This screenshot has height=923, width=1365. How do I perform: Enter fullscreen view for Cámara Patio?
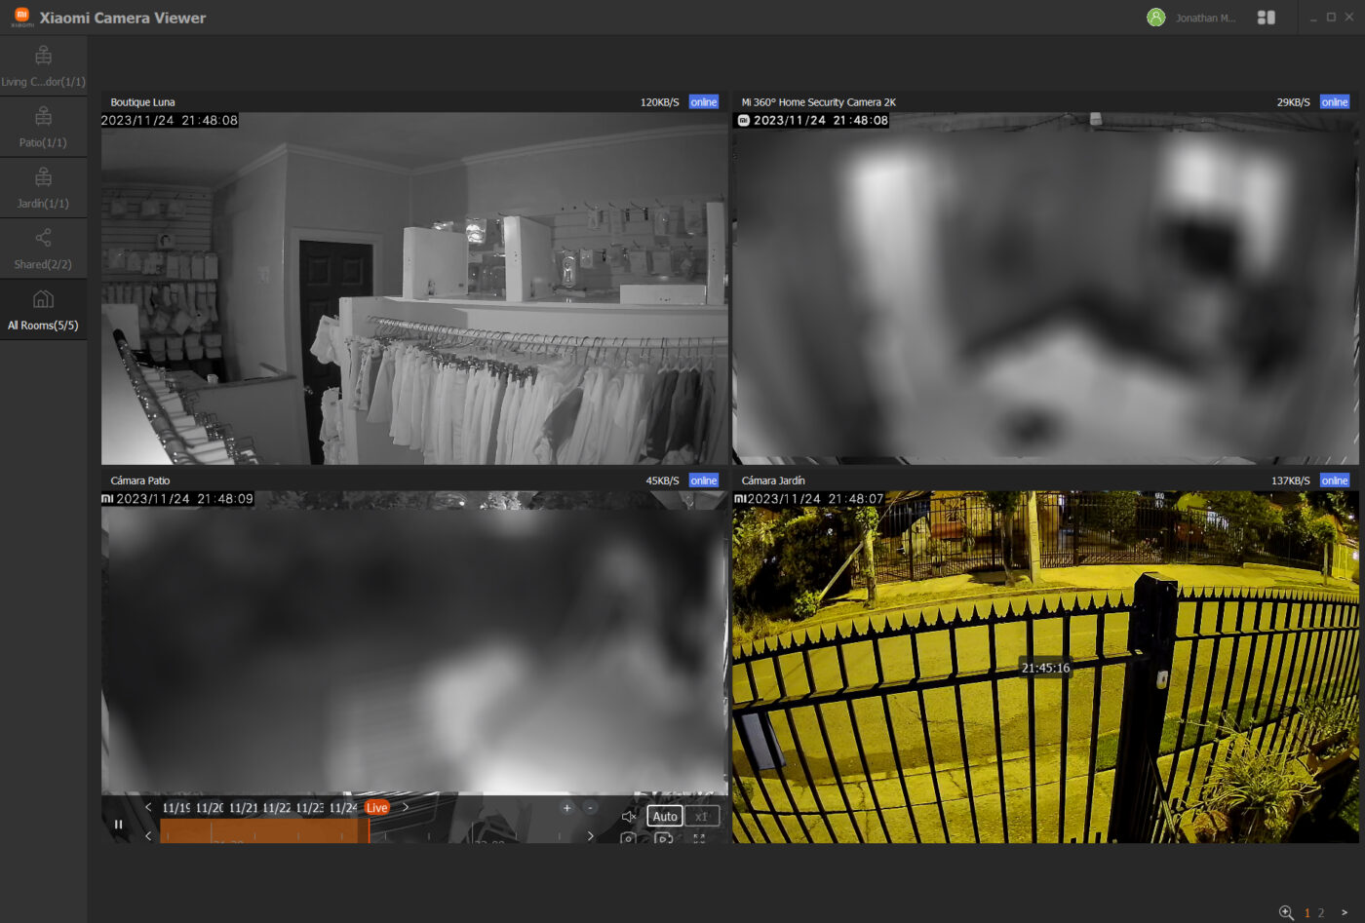[x=700, y=838]
